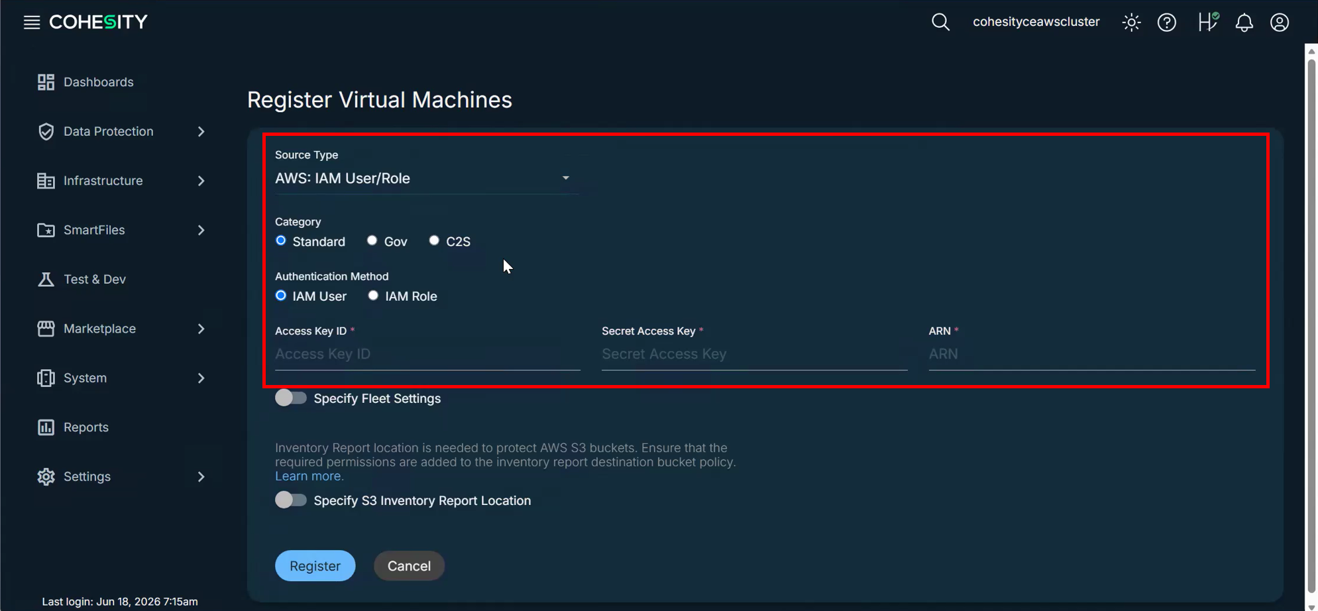Open the user account profile icon
The width and height of the screenshot is (1318, 611).
tap(1280, 23)
